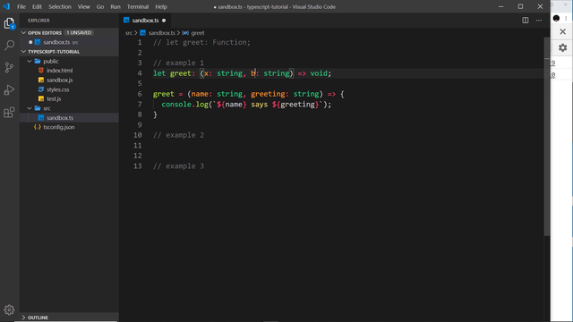Open the Edit menu
Image resolution: width=573 pixels, height=322 pixels.
click(x=37, y=6)
